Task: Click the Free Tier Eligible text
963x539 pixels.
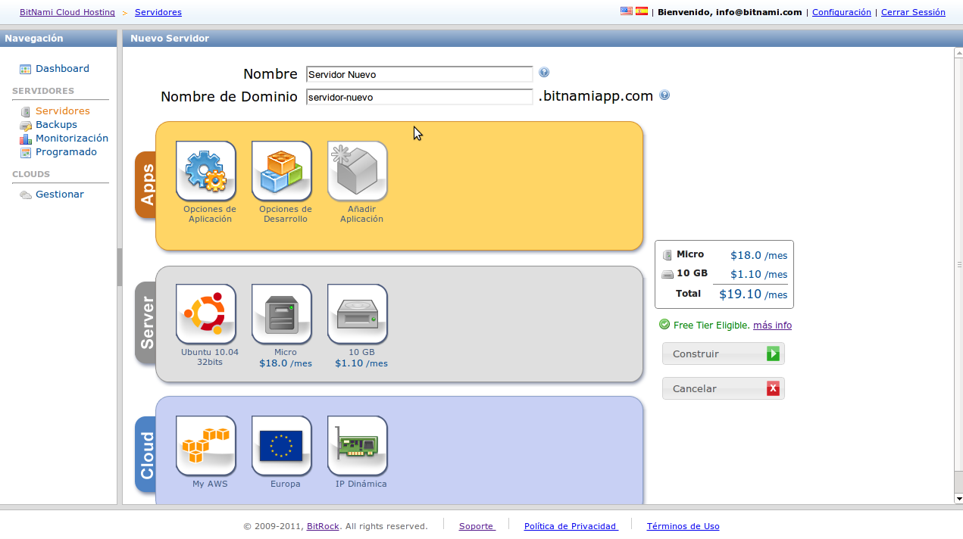Action: click(711, 326)
